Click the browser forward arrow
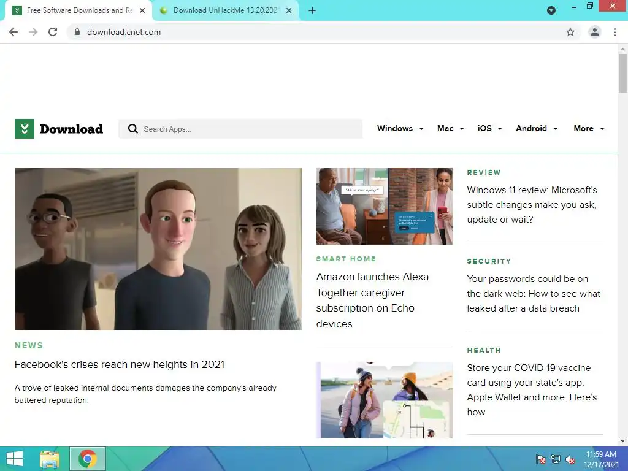This screenshot has height=471, width=628. [33, 32]
